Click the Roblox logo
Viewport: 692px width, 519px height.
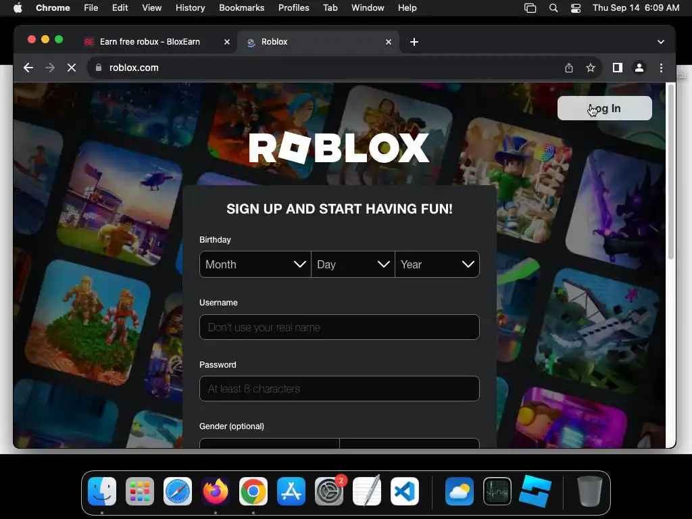(x=339, y=148)
